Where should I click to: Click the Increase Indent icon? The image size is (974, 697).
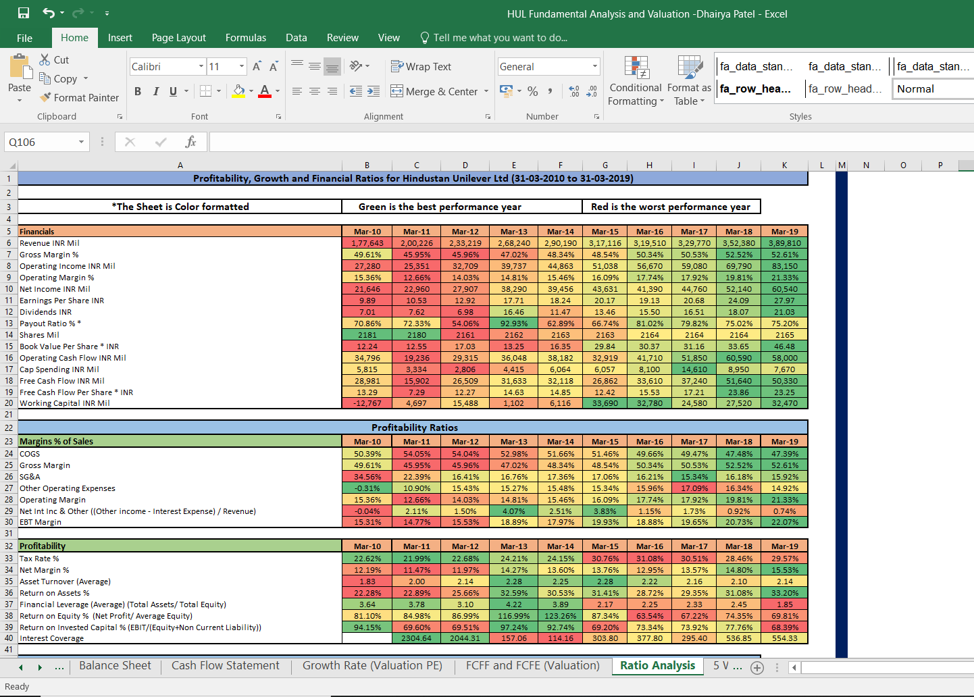[x=374, y=91]
